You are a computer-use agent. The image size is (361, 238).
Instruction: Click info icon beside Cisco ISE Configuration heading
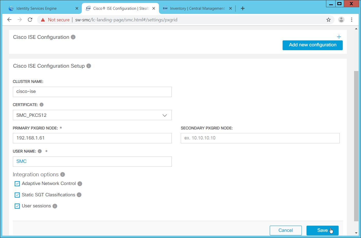(73, 37)
